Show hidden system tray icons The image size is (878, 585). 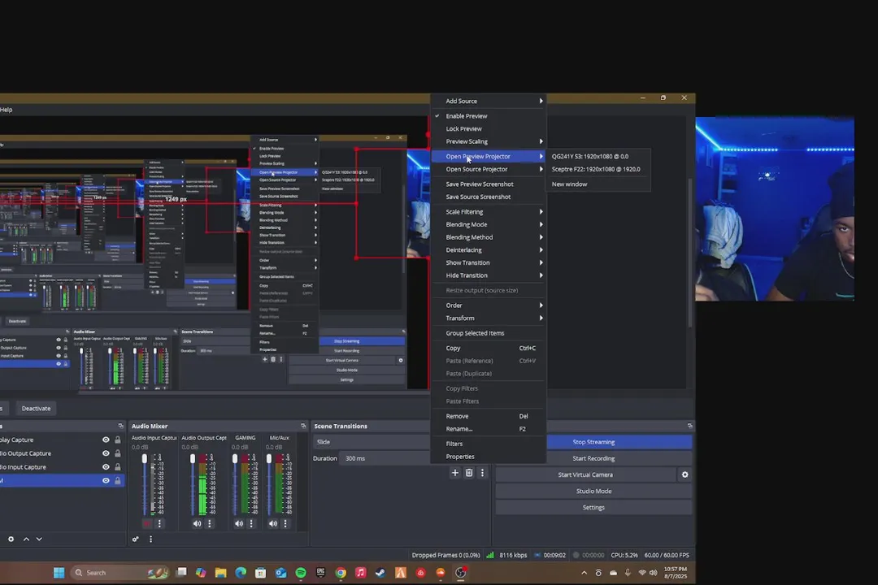click(584, 573)
